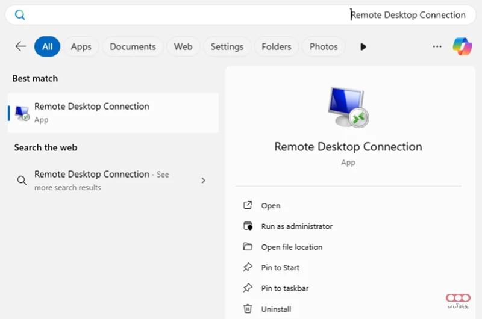Select the Photos filter tab
This screenshot has width=482, height=319.
(324, 46)
